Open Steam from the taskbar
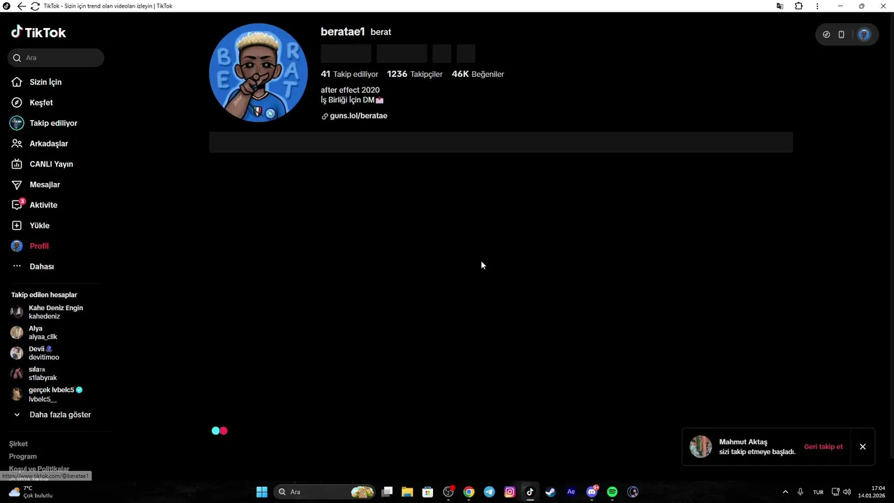Screen dimensions: 894x503 [550, 492]
